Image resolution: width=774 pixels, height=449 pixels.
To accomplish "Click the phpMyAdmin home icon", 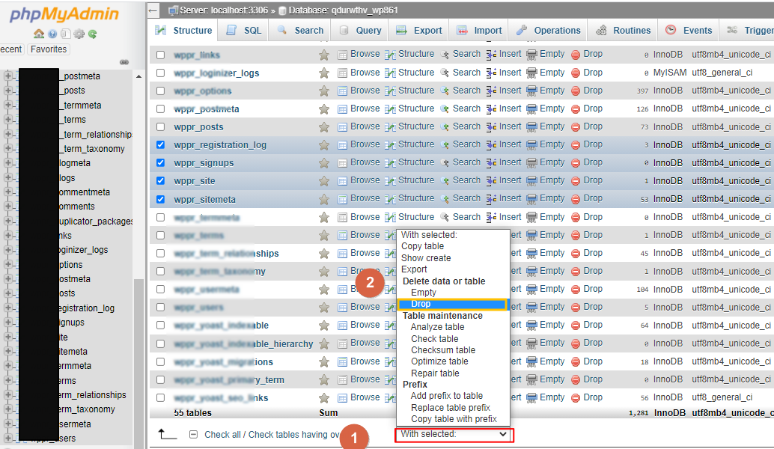I will click(39, 34).
